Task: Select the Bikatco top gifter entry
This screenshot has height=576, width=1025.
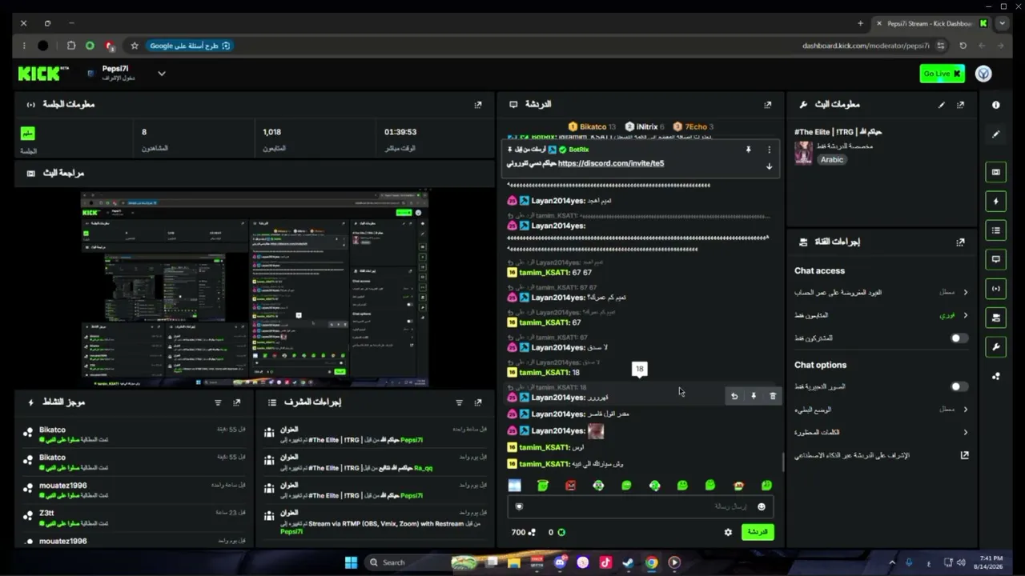Action: click(592, 126)
